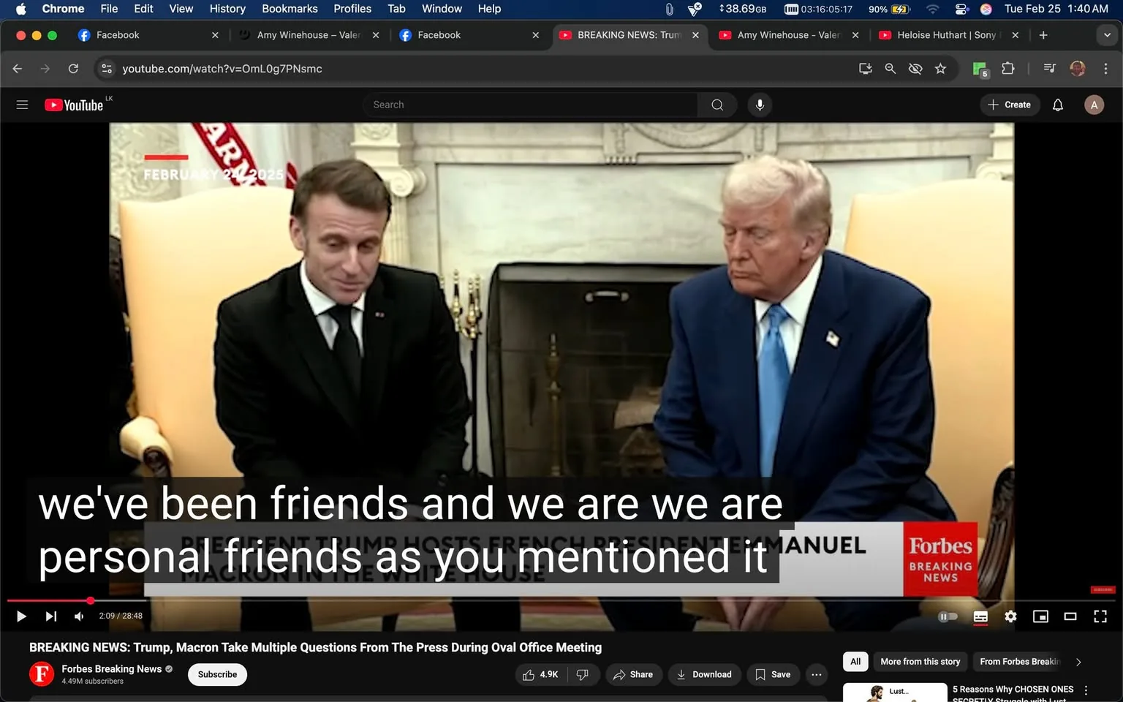Image resolution: width=1123 pixels, height=702 pixels.
Task: Expand more related video categories with chevron
Action: (1078, 662)
